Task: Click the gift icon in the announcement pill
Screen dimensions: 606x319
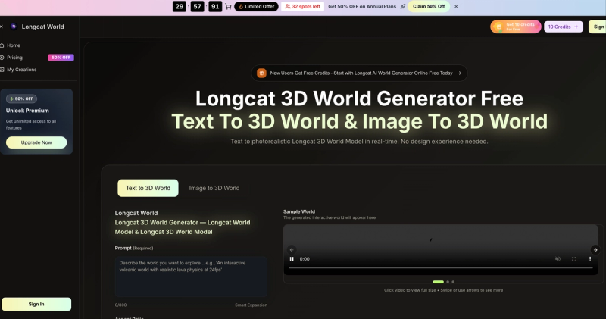Action: [x=261, y=73]
